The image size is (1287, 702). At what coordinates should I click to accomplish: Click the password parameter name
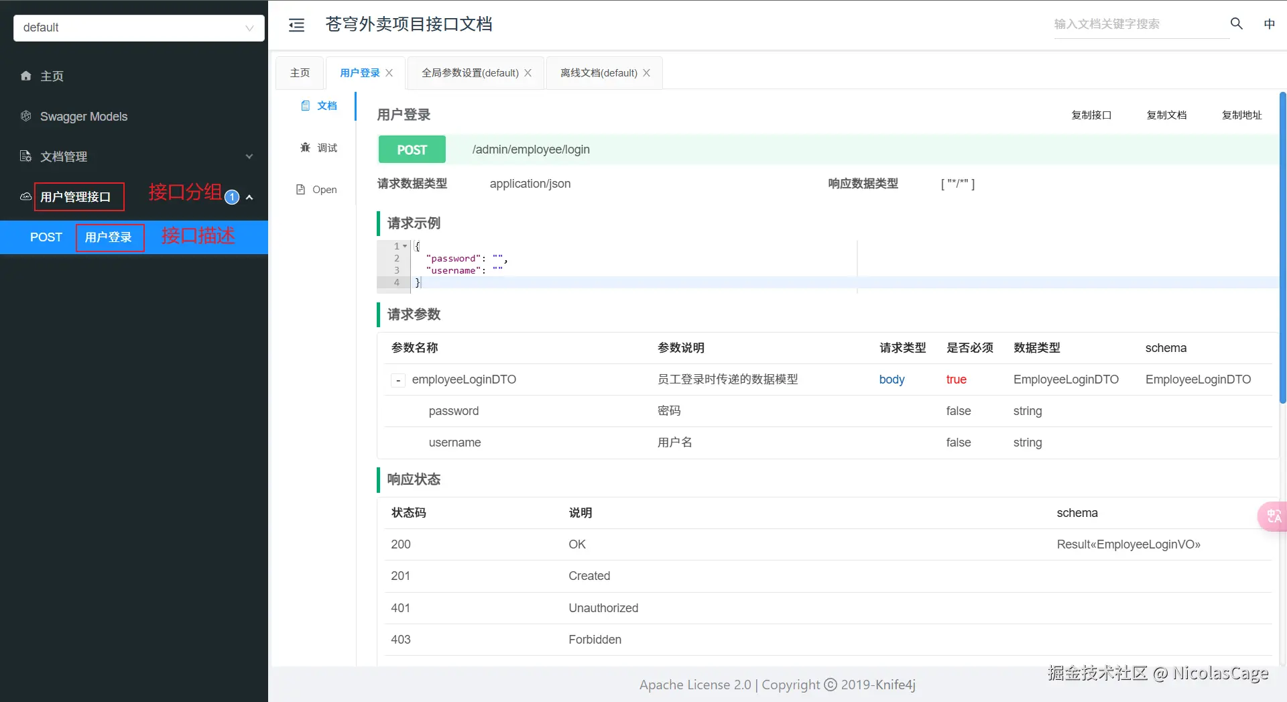click(x=454, y=411)
